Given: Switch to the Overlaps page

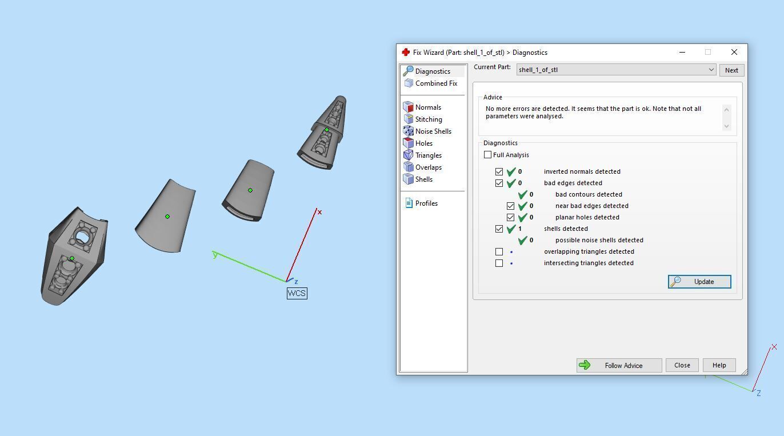Looking at the screenshot, I should (x=429, y=167).
